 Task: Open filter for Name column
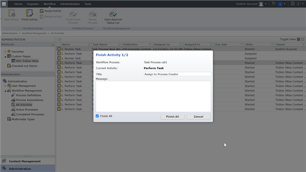tap(89, 44)
